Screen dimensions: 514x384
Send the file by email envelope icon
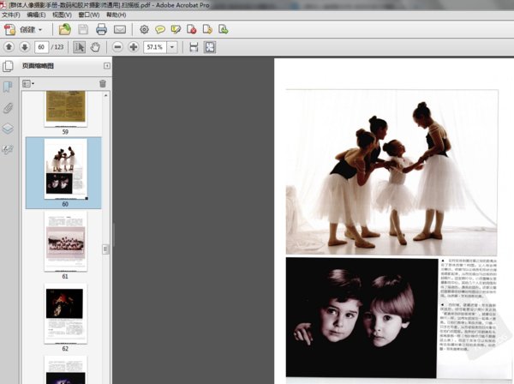[119, 29]
